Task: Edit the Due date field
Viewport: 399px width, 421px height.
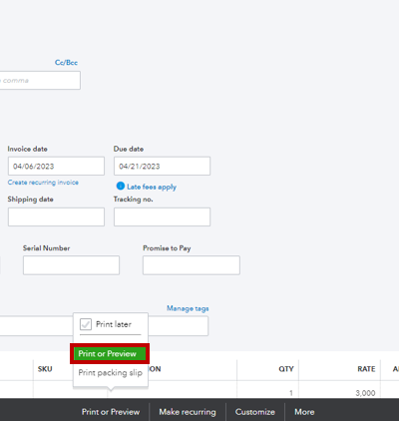Action: click(x=162, y=166)
